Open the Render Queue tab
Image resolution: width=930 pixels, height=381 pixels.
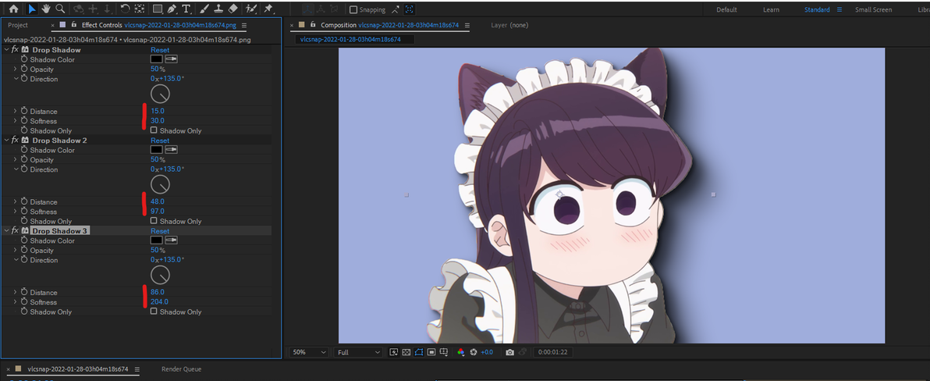[x=182, y=369]
